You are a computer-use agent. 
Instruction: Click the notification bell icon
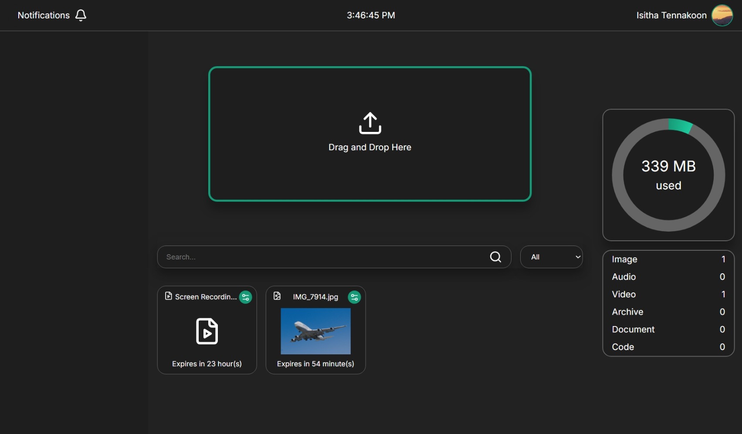81,15
